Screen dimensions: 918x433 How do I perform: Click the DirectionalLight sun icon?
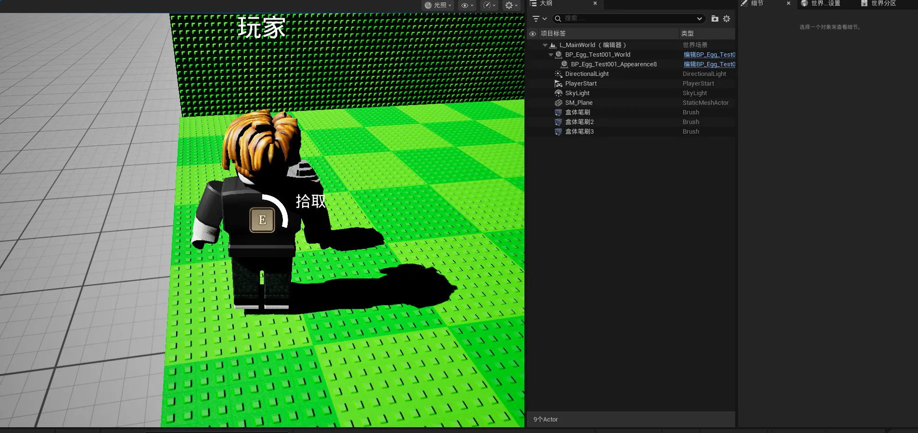559,74
